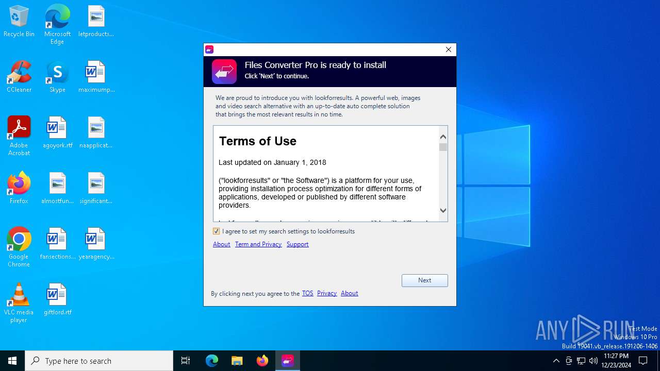Image resolution: width=660 pixels, height=371 pixels.
Task: Launch CCleaner from the desktop
Action: [19, 77]
